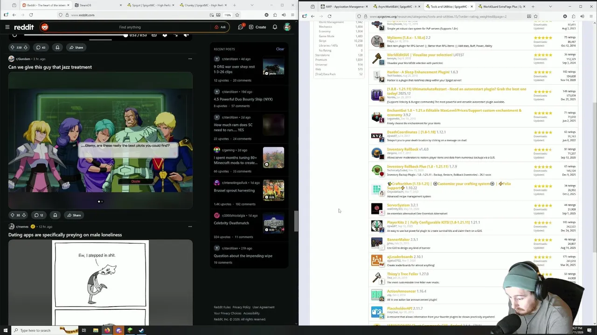
Task: Open Windows Start menu
Action: tap(5, 330)
